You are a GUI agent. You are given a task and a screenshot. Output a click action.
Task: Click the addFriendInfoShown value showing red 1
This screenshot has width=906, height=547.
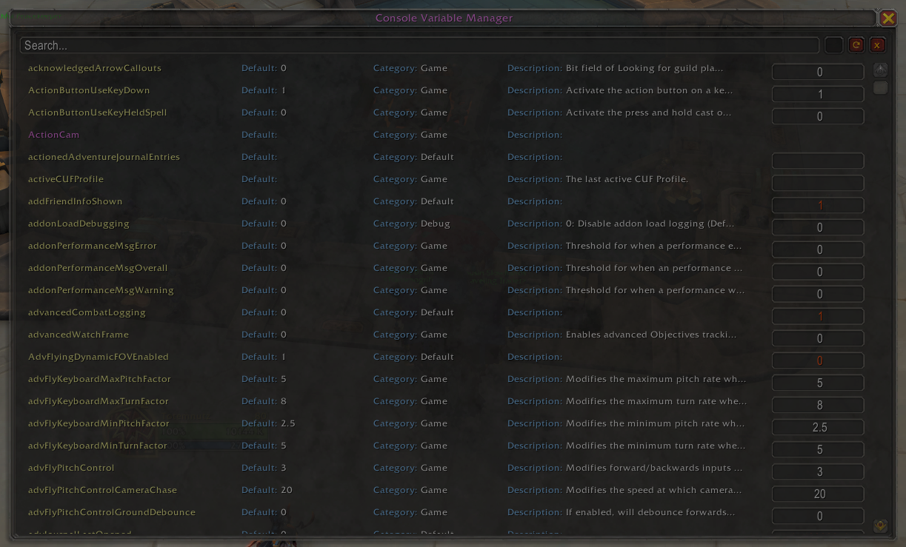click(818, 205)
